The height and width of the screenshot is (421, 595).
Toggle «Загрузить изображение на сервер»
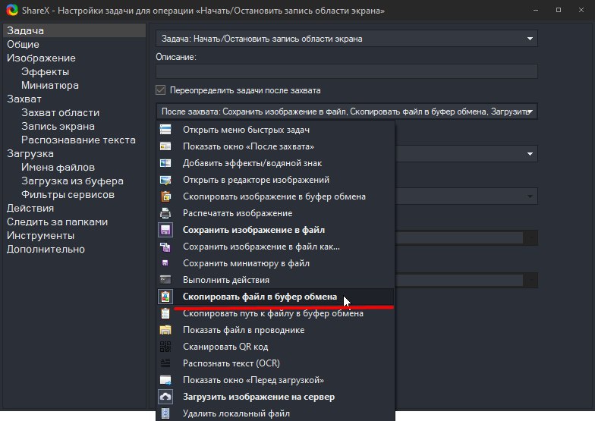275,396
